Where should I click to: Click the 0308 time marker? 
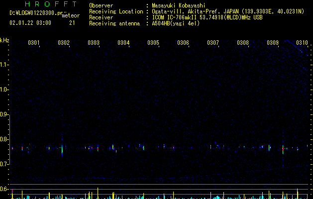tap(243, 42)
